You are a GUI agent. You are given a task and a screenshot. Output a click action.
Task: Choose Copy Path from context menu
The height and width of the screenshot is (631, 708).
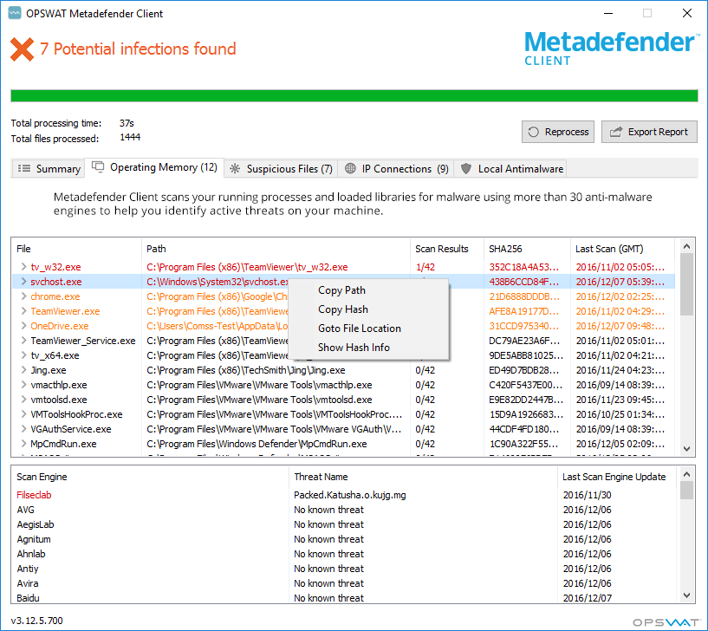tap(341, 290)
